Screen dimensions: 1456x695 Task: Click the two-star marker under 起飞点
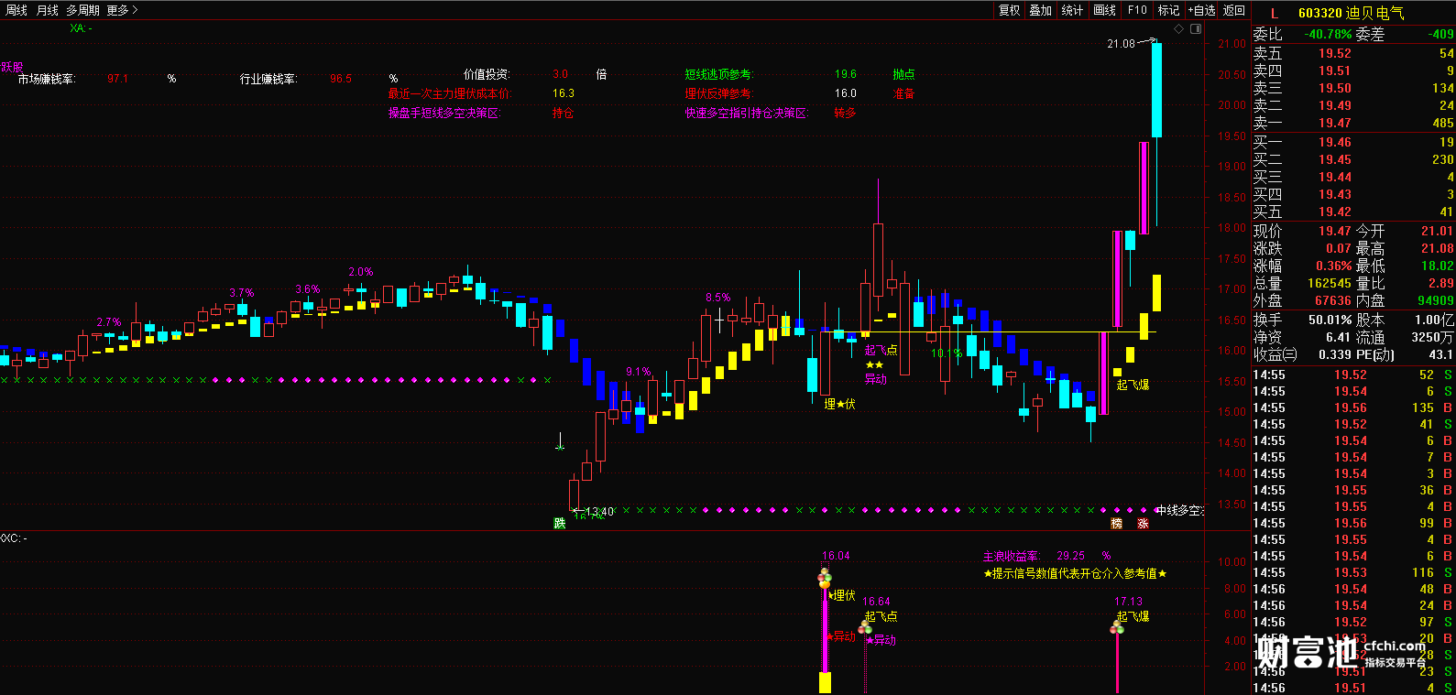[874, 364]
